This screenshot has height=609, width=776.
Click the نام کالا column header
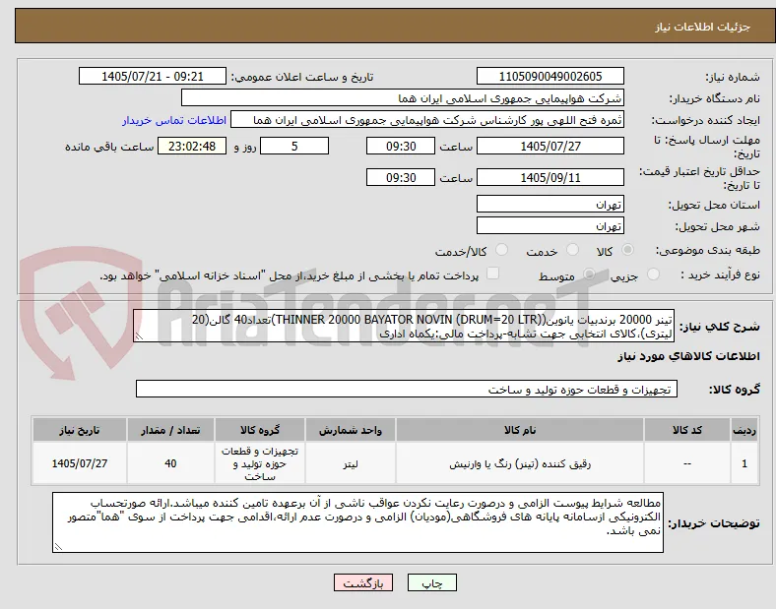point(520,430)
